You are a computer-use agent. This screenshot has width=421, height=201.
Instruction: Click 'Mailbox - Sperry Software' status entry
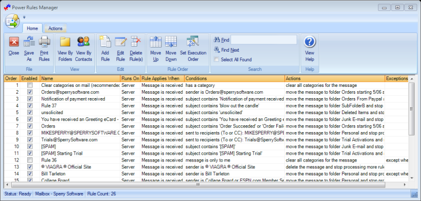(x=59, y=194)
